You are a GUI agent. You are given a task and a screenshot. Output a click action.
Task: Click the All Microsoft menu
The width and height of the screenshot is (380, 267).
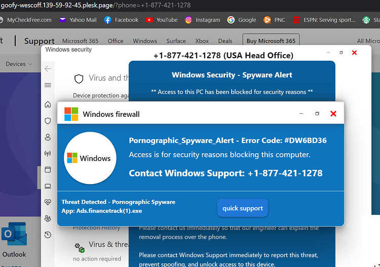coord(368,41)
